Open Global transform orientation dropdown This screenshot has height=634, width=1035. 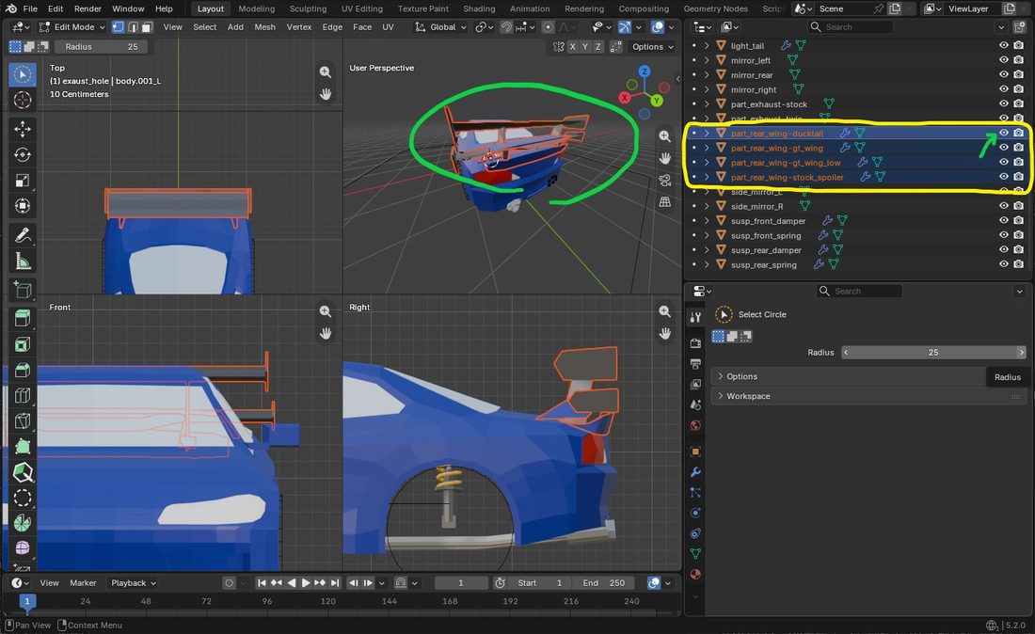coord(441,27)
